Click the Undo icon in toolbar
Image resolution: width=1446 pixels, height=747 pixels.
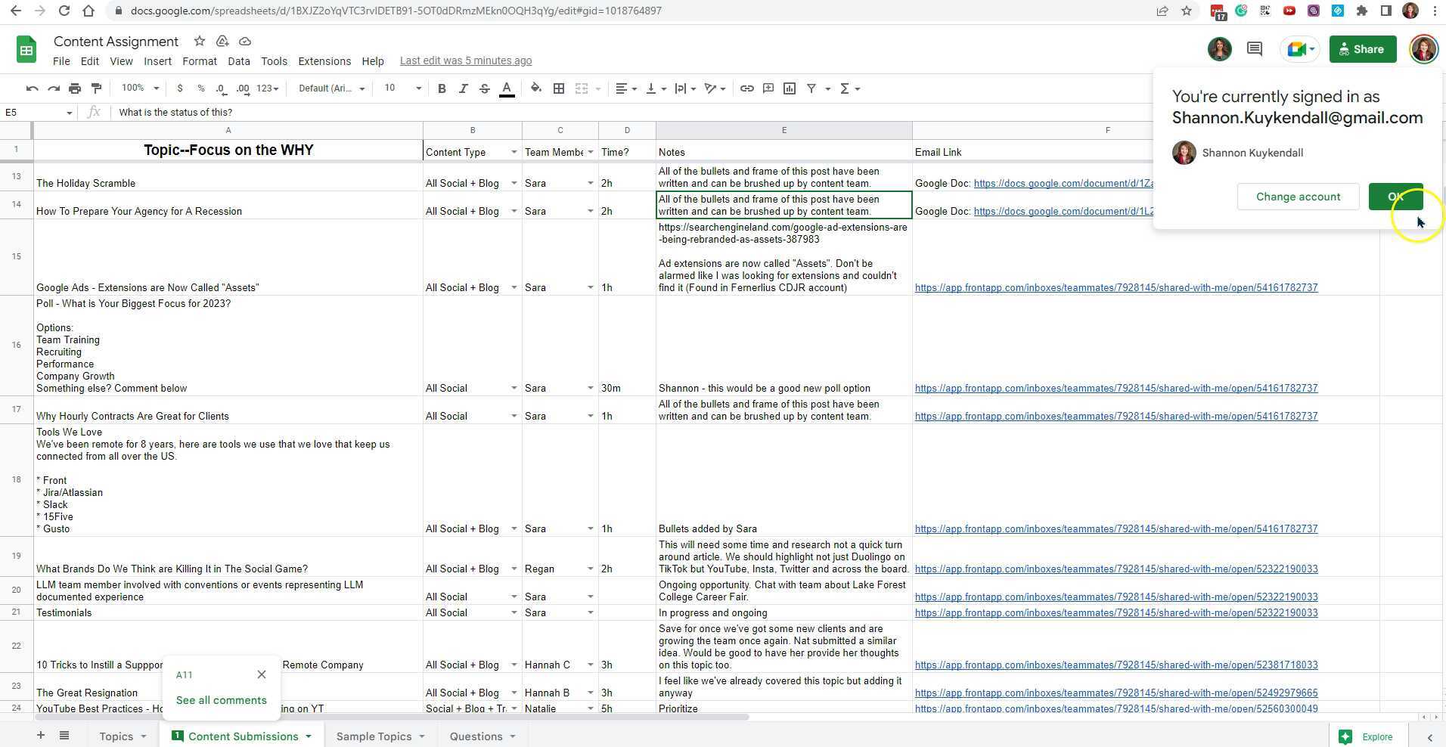[32, 88]
